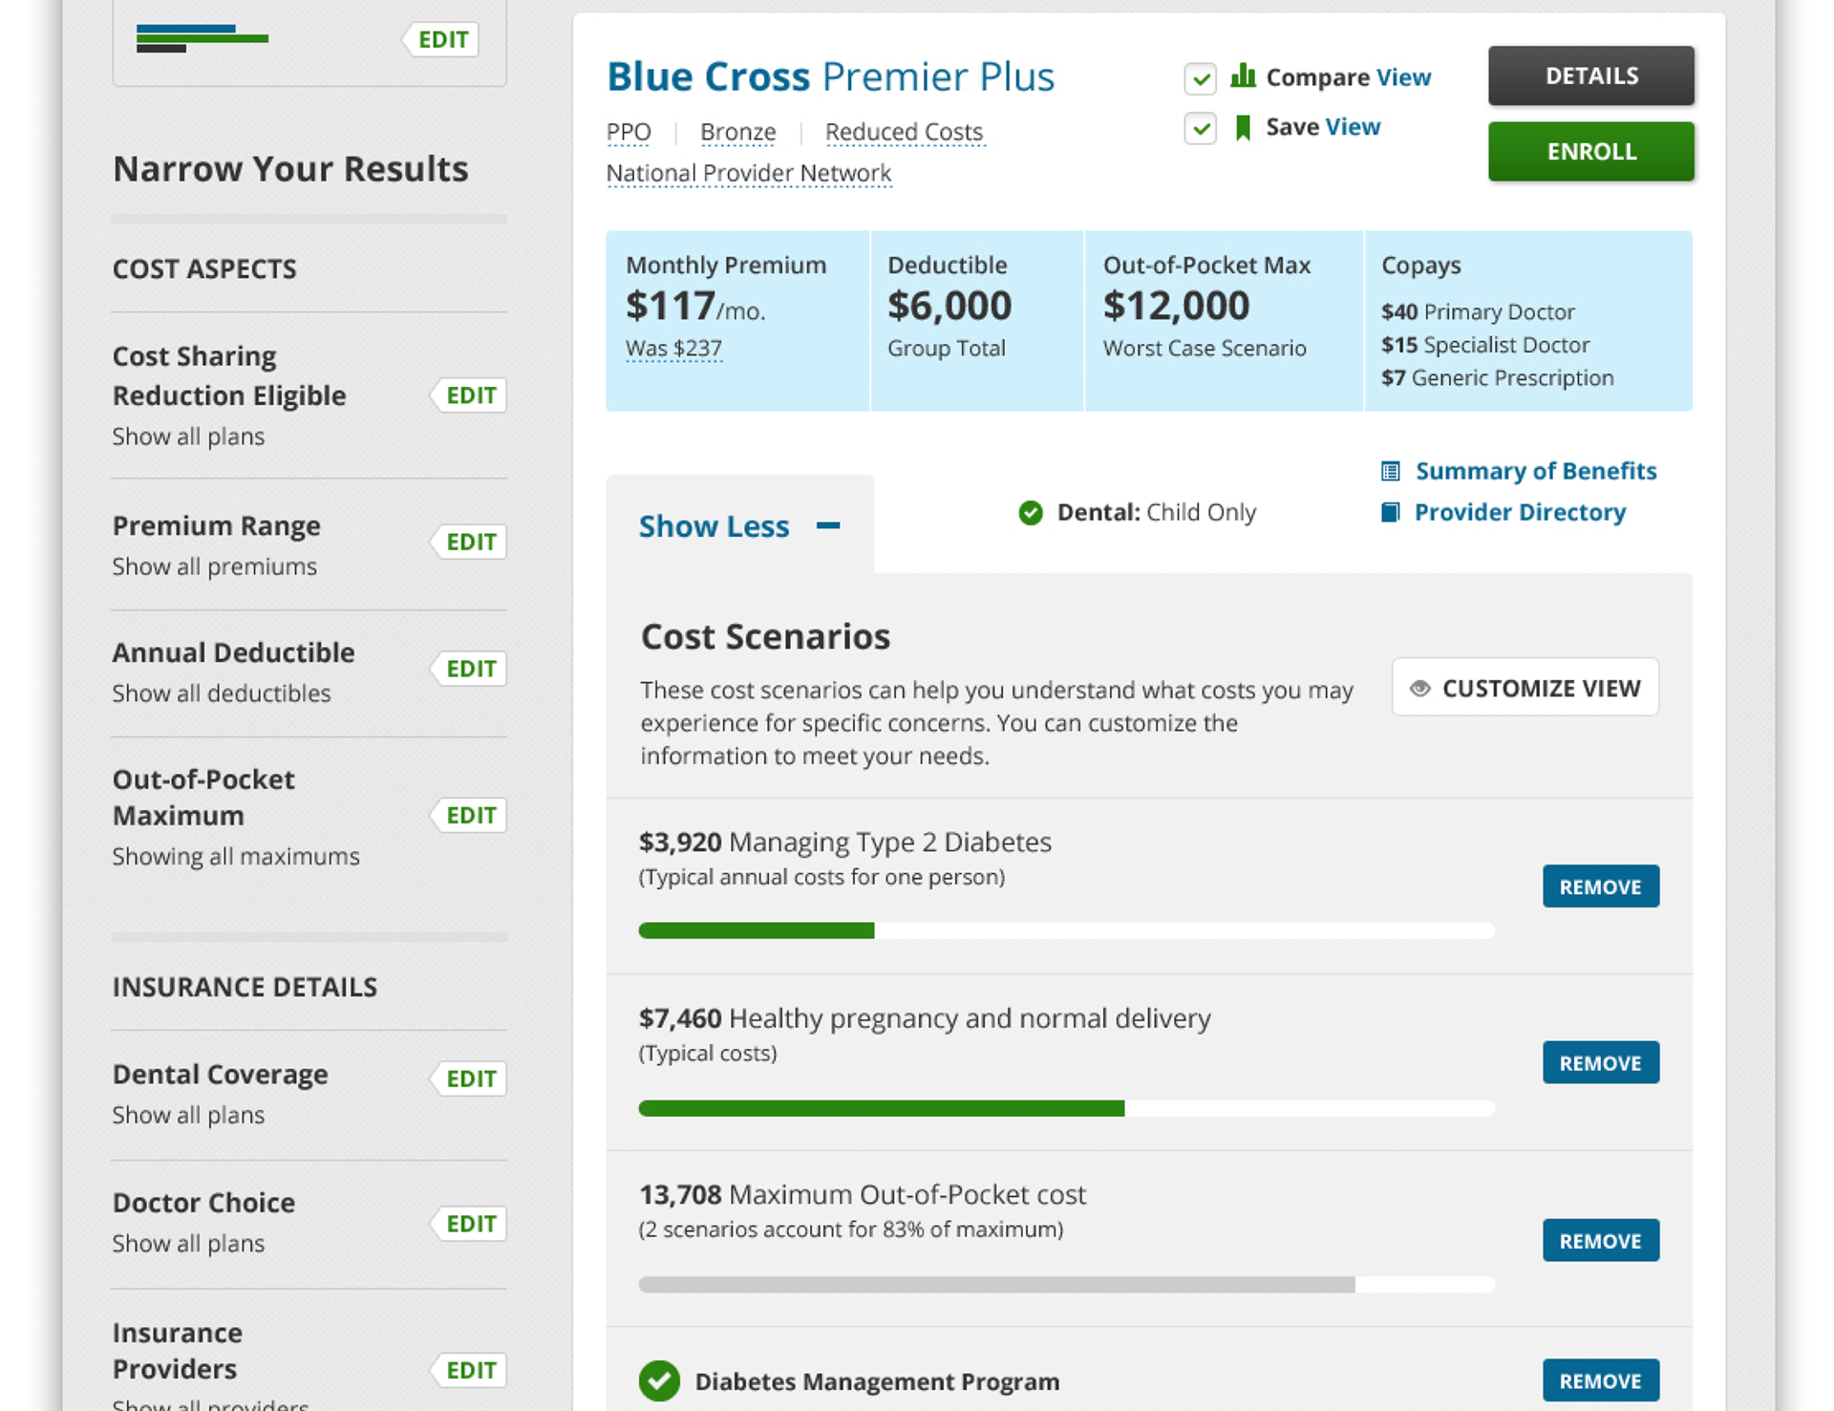Click the eye icon in Customize View
This screenshot has width=1834, height=1411.
pyautogui.click(x=1420, y=688)
